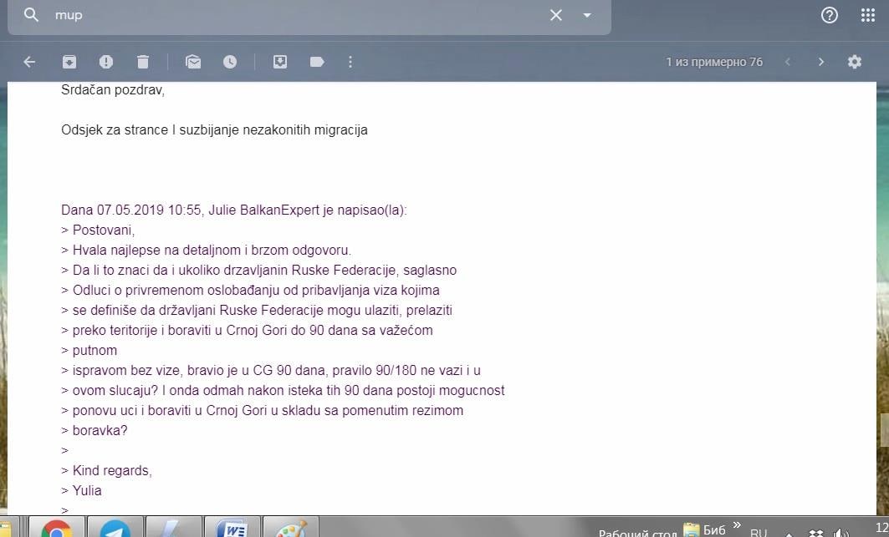Open search options dropdown arrow

coord(587,15)
